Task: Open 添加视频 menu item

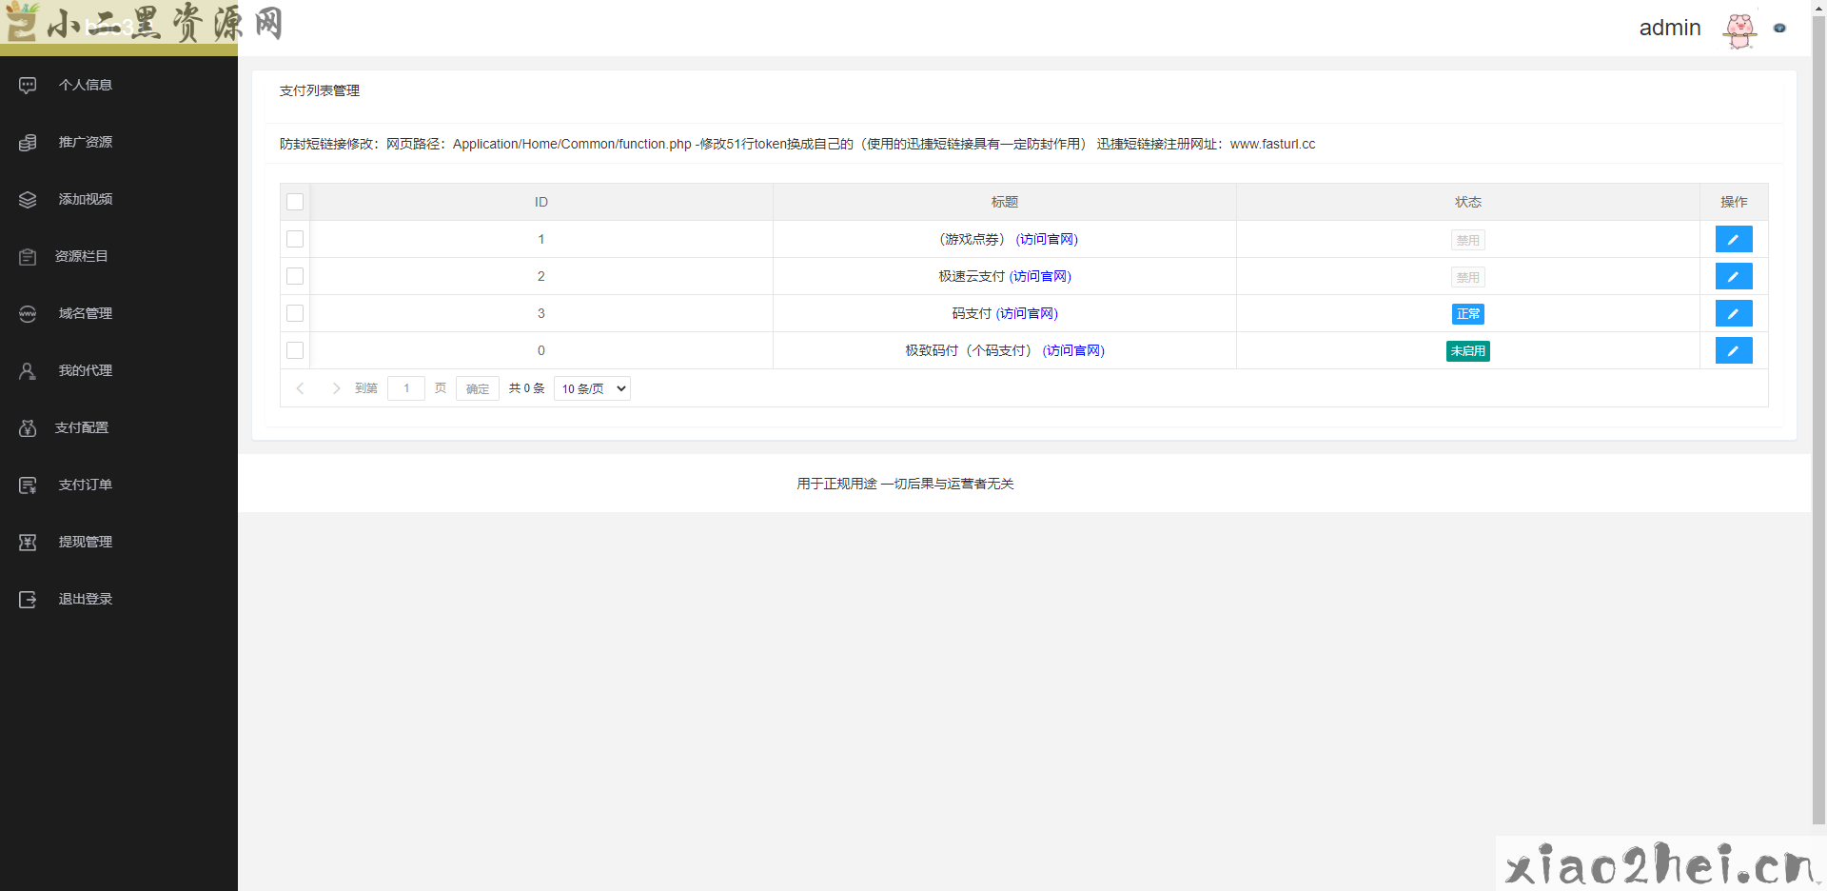Action: (x=119, y=199)
